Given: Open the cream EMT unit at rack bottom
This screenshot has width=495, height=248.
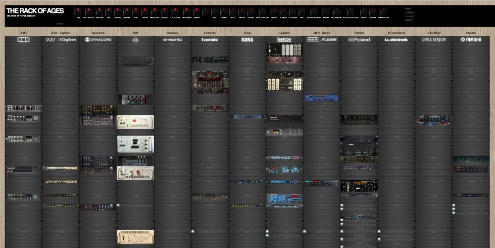Looking at the screenshot, I should 136,237.
